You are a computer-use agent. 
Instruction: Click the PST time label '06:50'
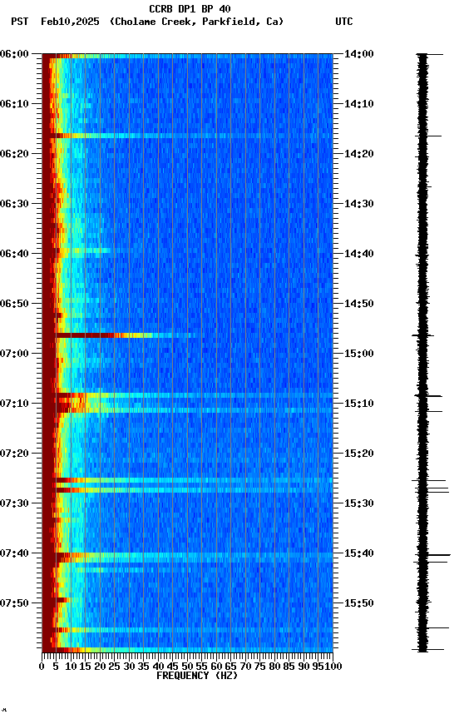(x=14, y=304)
